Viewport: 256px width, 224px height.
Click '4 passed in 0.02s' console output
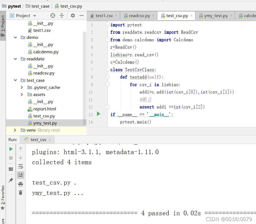click(171, 213)
